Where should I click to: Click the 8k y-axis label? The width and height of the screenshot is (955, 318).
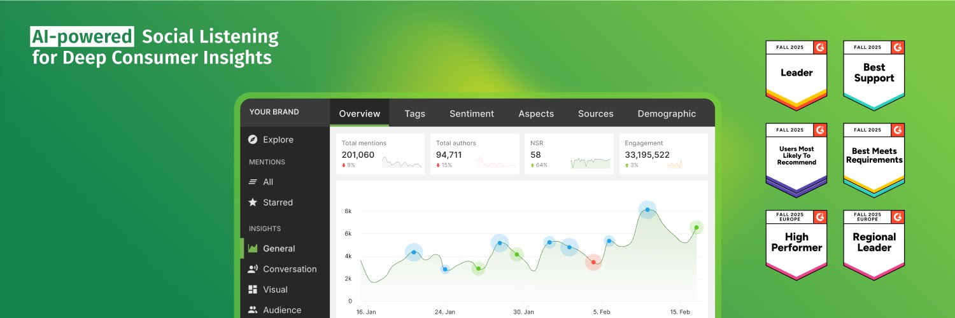348,211
